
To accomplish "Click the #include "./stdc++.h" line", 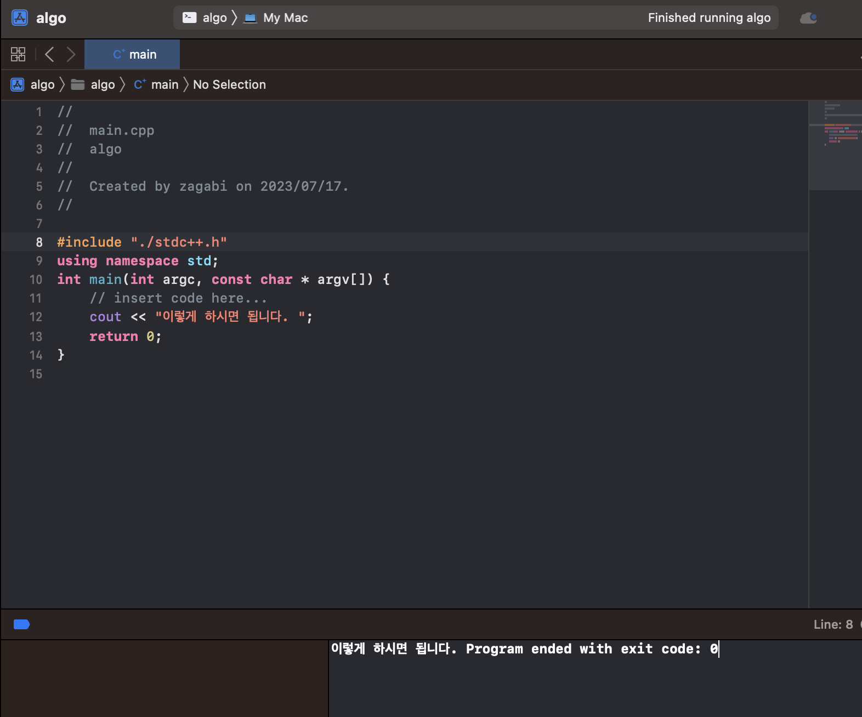I will [142, 242].
